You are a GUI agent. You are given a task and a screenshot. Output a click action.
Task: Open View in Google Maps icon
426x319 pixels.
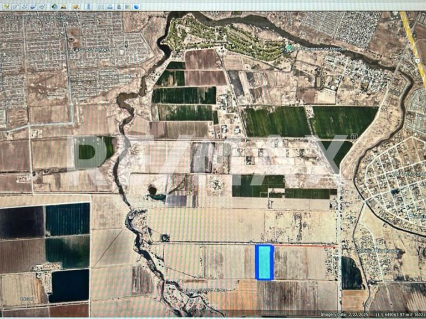point(128,7)
